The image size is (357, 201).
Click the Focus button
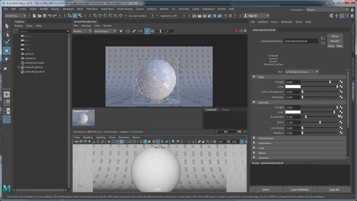tap(335, 36)
